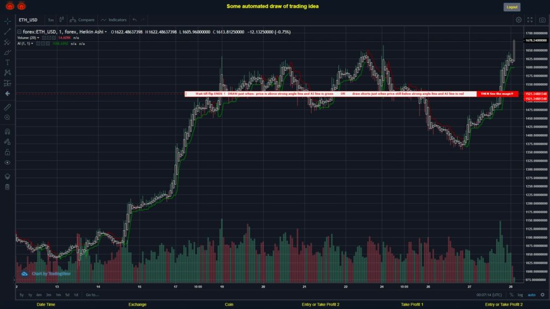Open the bottom-right axis settings gear
The image size is (550, 309).
pos(542,295)
